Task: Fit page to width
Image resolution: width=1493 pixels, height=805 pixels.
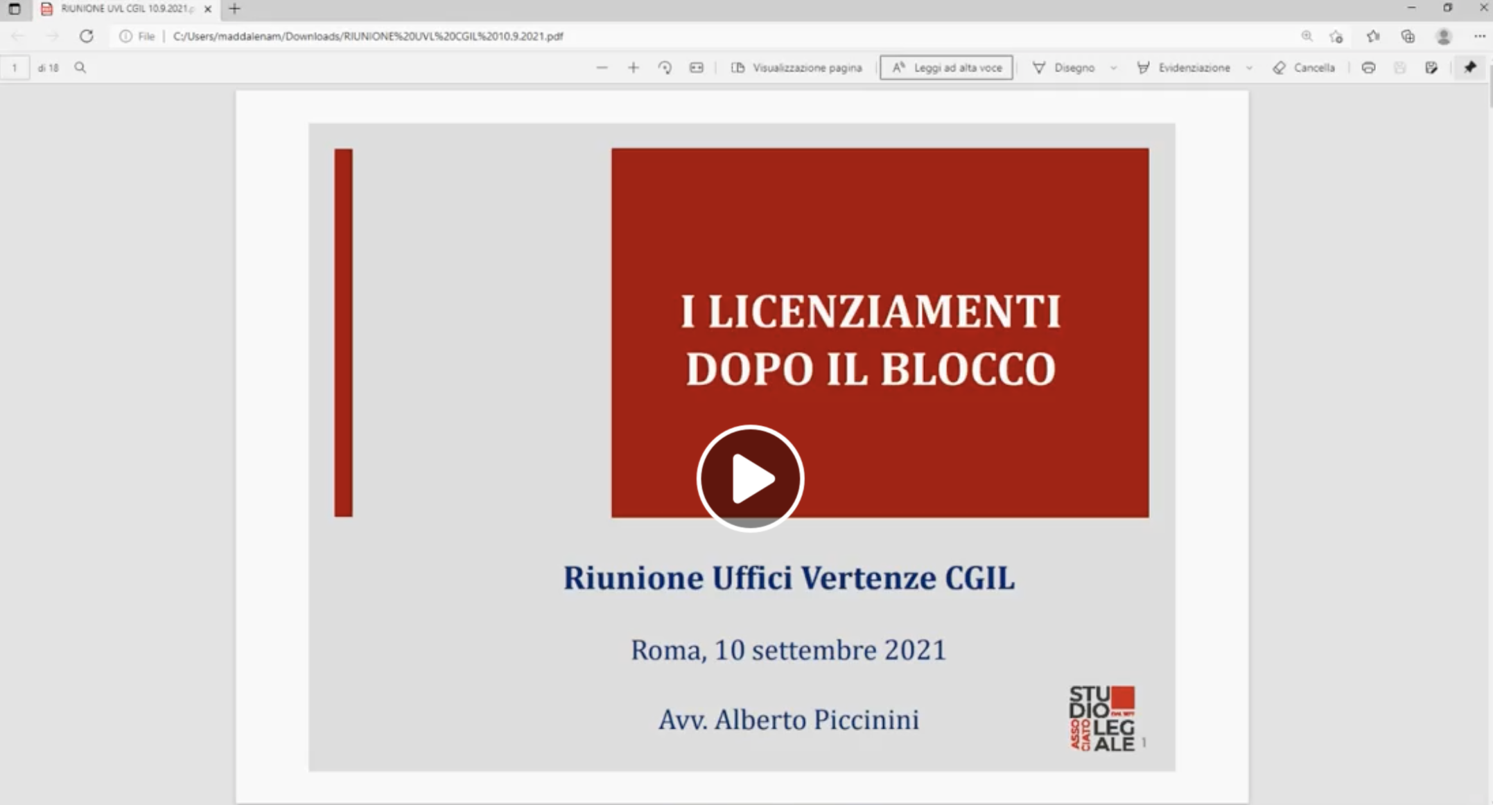Action: pos(697,68)
